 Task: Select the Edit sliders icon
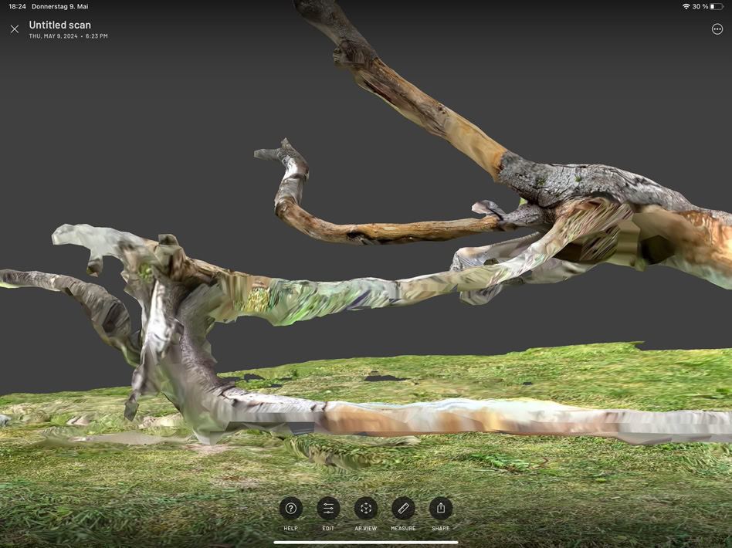coord(328,509)
